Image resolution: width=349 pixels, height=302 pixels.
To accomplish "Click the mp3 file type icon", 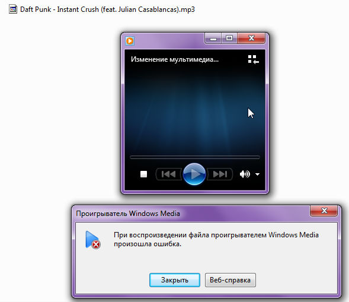I will pyautogui.click(x=13, y=9).
